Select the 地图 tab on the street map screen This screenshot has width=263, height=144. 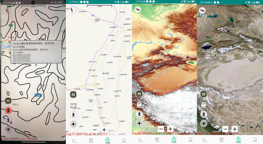(108, 140)
